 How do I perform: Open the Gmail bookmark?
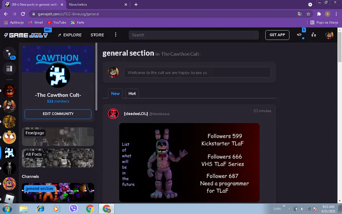36,22
